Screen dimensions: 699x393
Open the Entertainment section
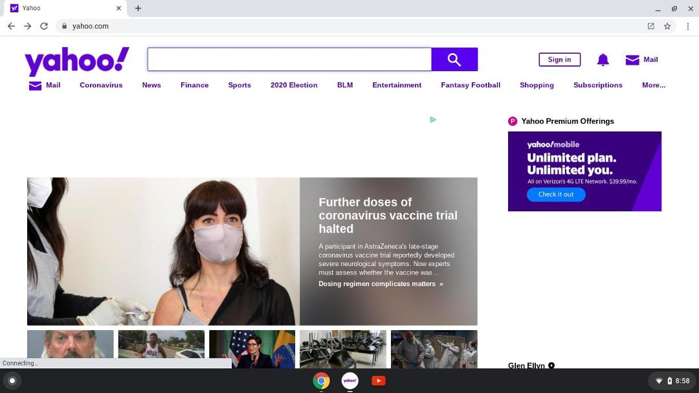point(397,85)
